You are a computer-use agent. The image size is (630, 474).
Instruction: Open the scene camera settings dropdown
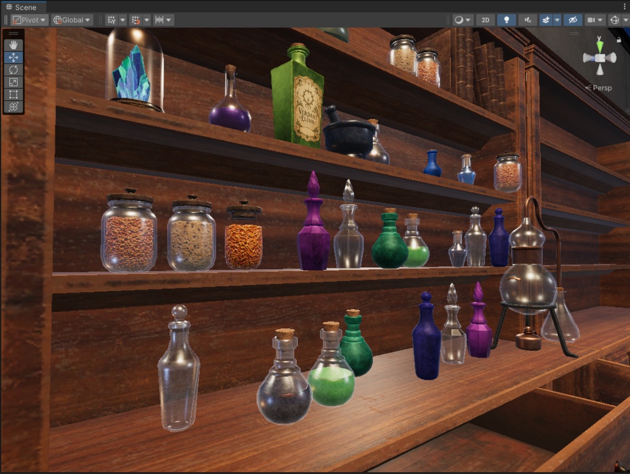tap(595, 20)
